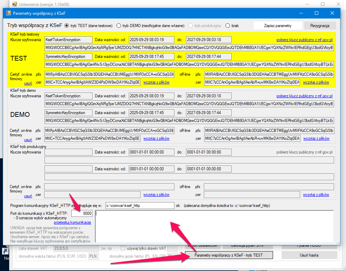Image resolution: width=346 pixels, height=271 pixels.
Task: Click pobierz klucz publiczny link in demo section
Action: tap(304, 96)
